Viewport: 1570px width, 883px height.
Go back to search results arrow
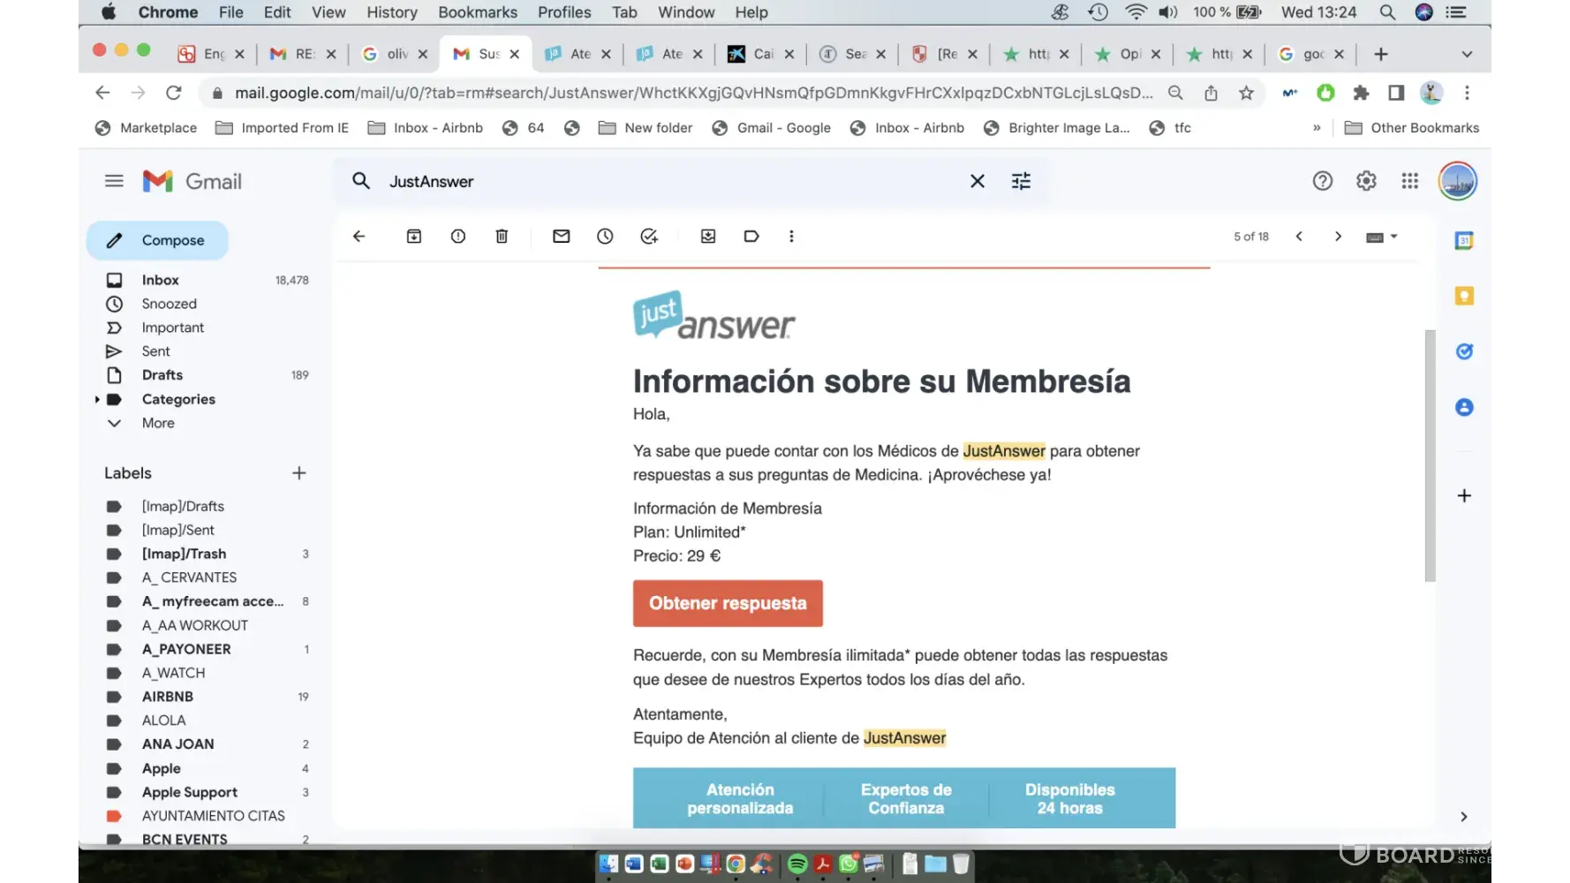coord(359,237)
